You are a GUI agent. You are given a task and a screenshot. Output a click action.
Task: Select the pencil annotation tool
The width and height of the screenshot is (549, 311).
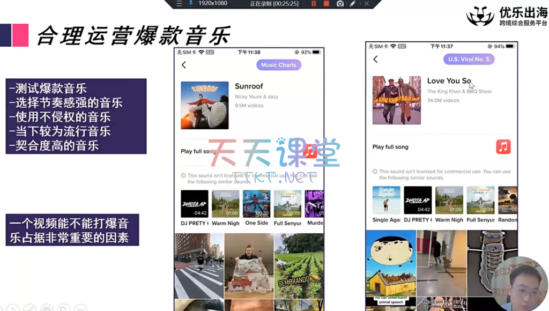point(353,4)
